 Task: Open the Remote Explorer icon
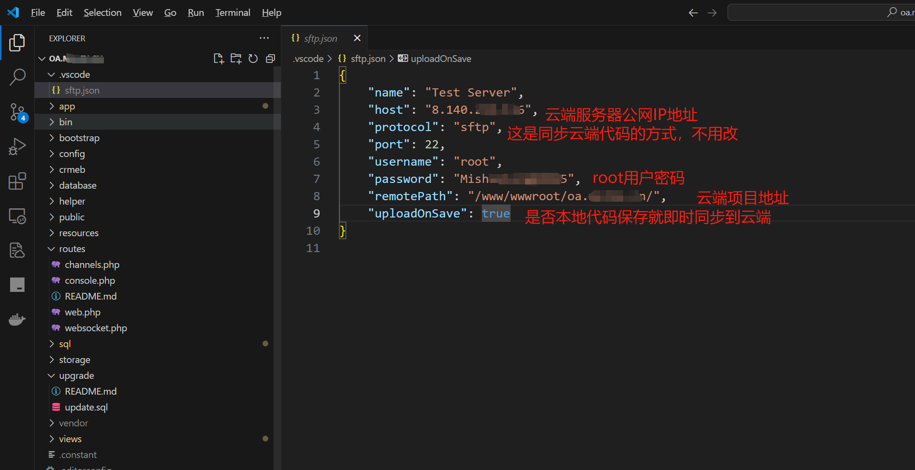tap(17, 216)
